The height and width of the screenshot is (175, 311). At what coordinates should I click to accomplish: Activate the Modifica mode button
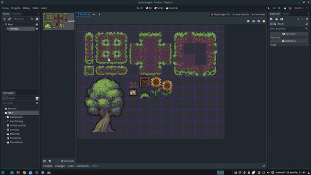83,14
